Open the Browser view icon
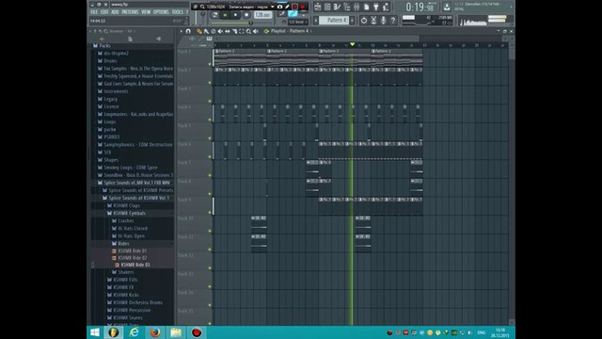 [x=347, y=7]
